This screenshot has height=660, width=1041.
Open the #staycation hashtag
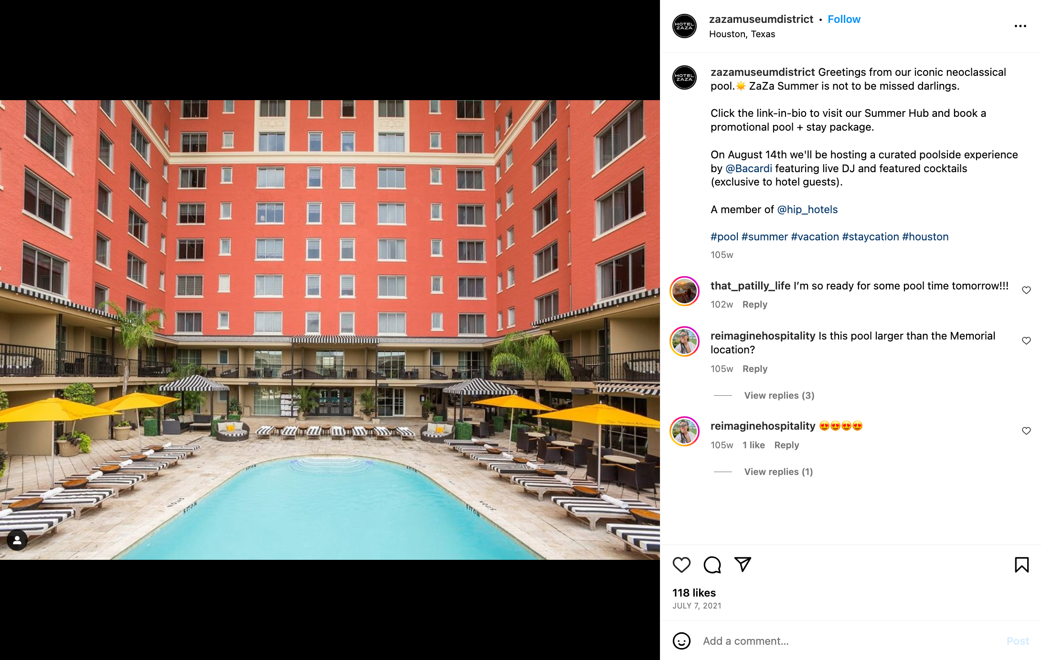pos(871,237)
